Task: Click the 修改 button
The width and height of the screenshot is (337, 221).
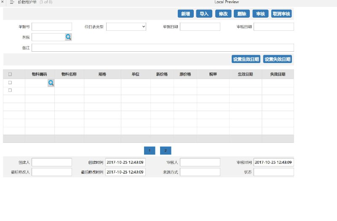Action: pyautogui.click(x=223, y=14)
